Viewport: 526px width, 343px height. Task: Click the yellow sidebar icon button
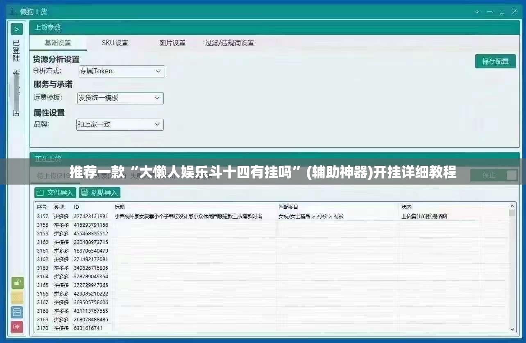click(17, 298)
